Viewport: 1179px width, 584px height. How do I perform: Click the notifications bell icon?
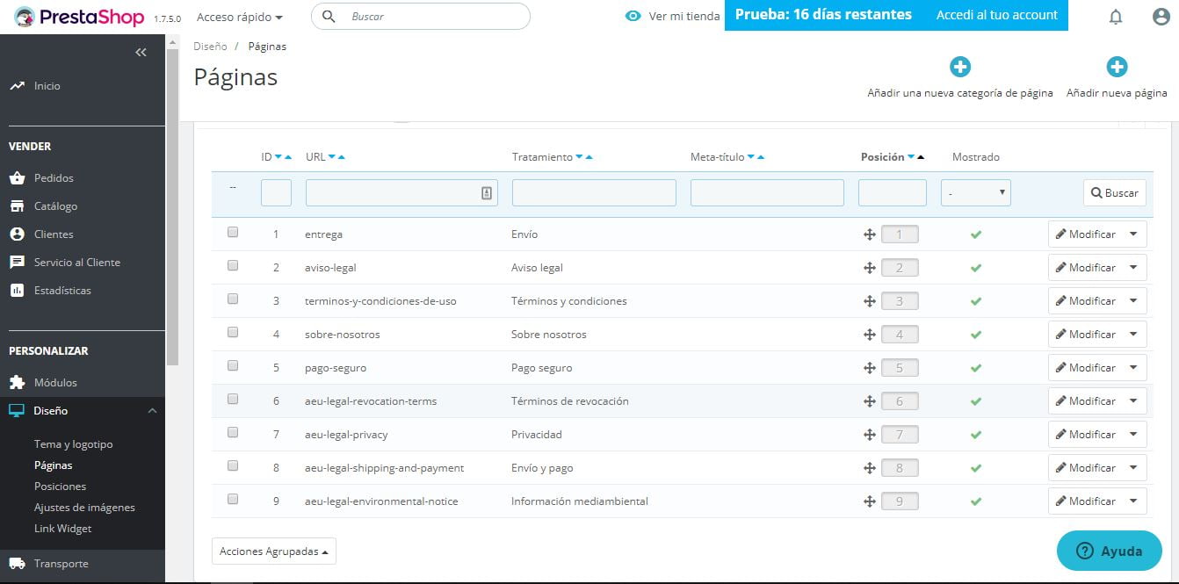(1115, 16)
